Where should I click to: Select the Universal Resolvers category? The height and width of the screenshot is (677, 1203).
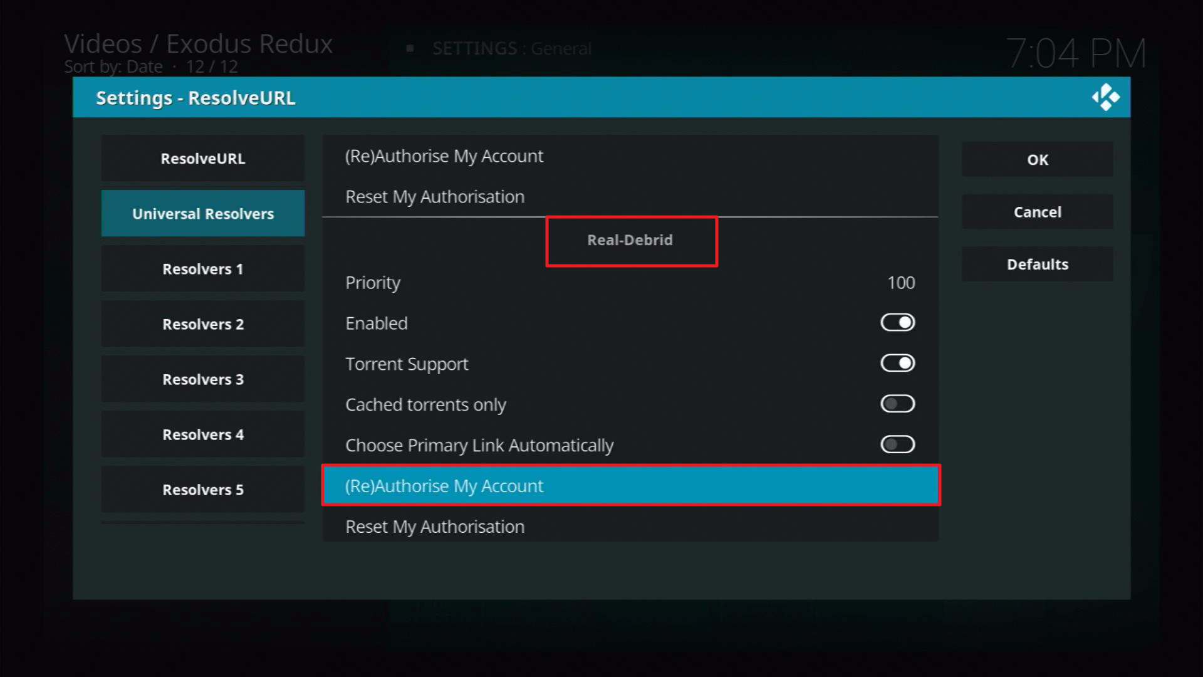(x=203, y=214)
